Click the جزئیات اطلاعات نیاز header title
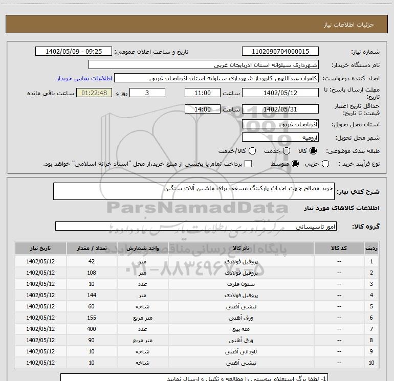Screen dimensions: 394x381 349,25
